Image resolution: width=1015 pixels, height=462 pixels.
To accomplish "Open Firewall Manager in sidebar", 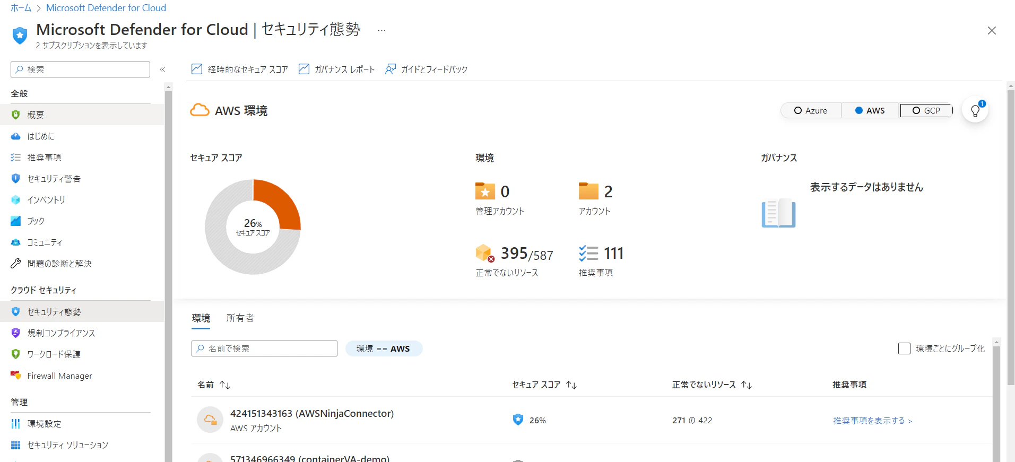I will pyautogui.click(x=82, y=376).
